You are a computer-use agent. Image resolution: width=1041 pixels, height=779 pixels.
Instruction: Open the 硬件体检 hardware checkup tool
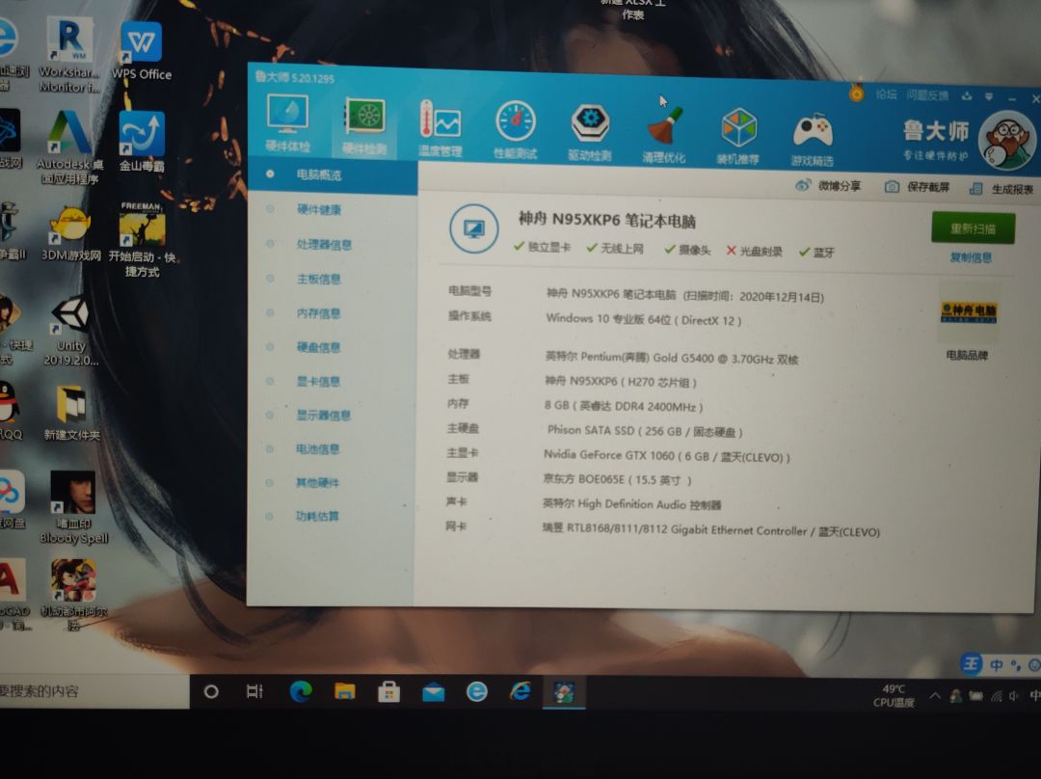click(x=287, y=124)
